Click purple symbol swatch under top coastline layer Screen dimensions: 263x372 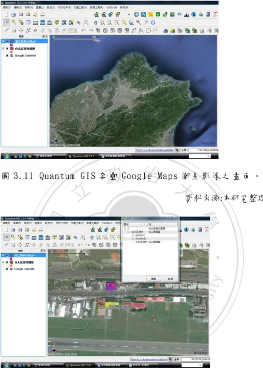(11, 45)
